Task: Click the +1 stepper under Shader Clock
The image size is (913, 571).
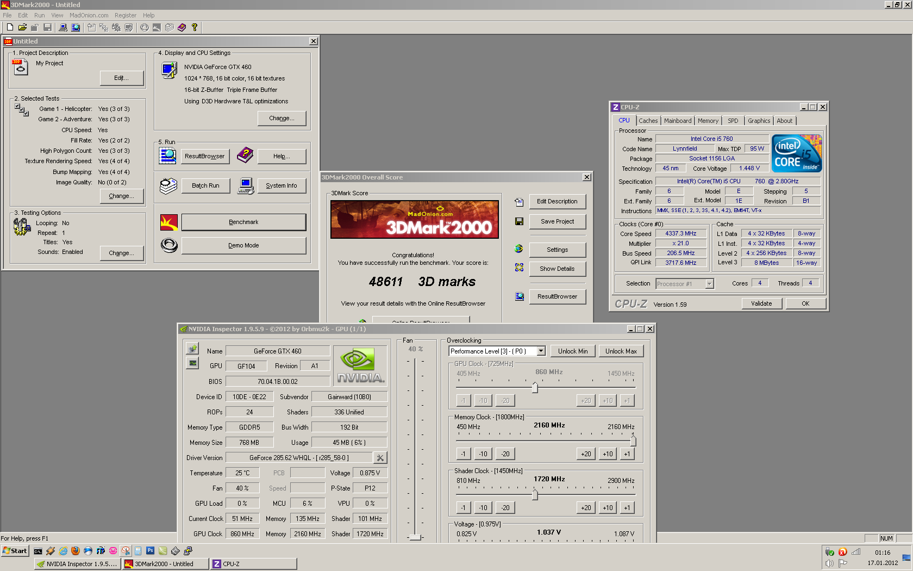Action: 627,508
